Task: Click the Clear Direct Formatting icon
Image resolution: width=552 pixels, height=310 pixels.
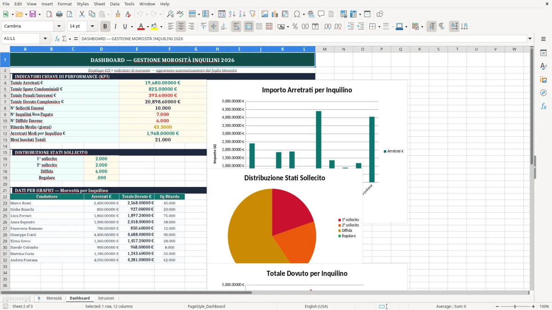Action: 128,14
